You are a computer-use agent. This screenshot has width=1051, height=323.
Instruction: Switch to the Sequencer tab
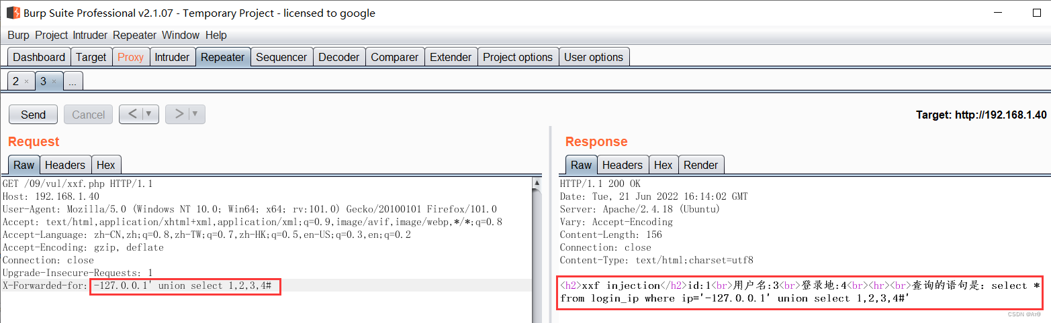281,57
